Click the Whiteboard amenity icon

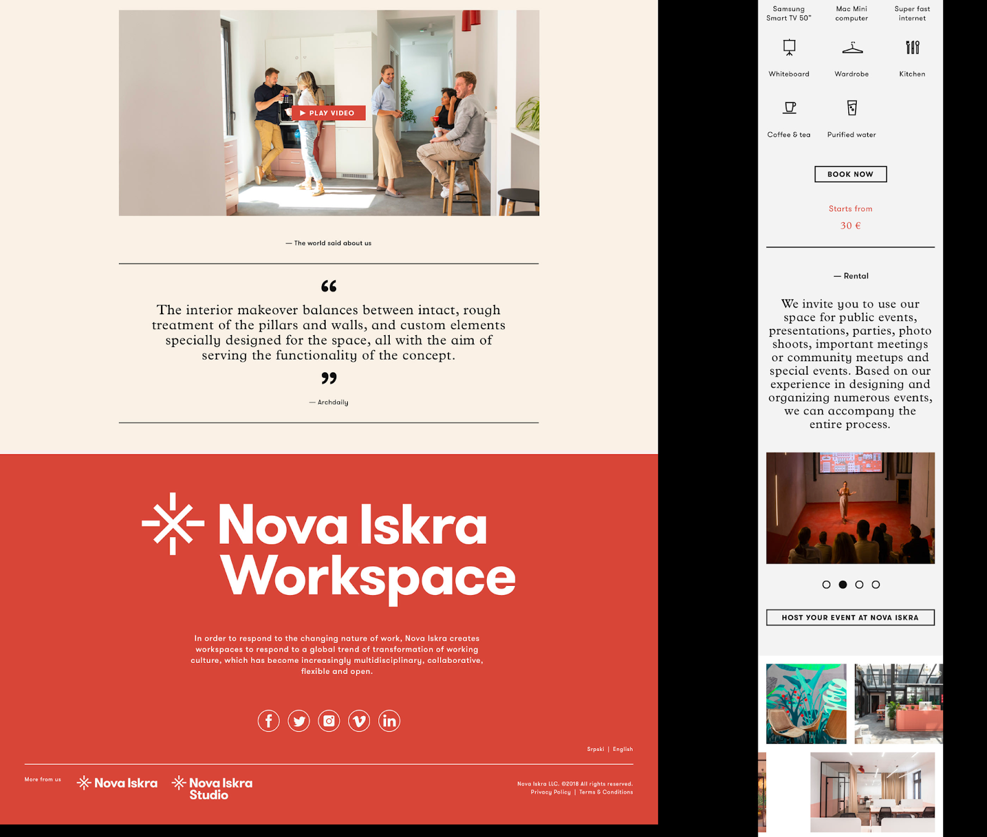789,48
